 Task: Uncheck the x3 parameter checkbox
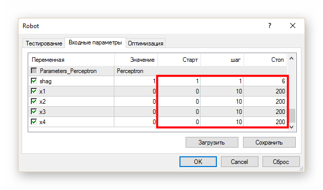pyautogui.click(x=34, y=112)
